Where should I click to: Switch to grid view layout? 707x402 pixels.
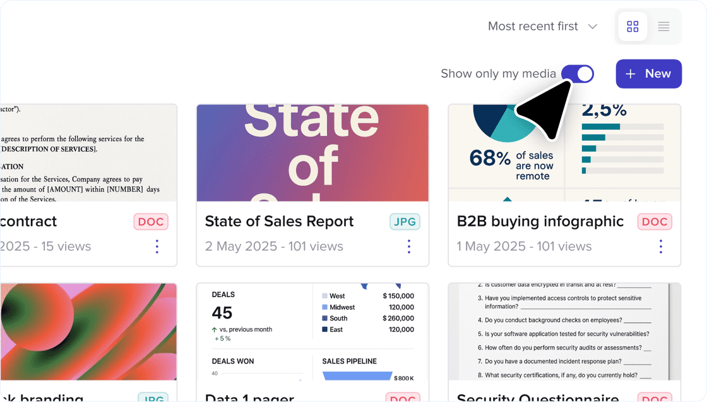point(633,27)
